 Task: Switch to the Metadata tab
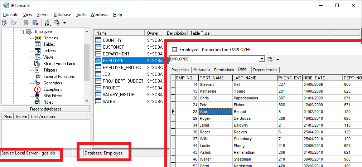point(202,70)
